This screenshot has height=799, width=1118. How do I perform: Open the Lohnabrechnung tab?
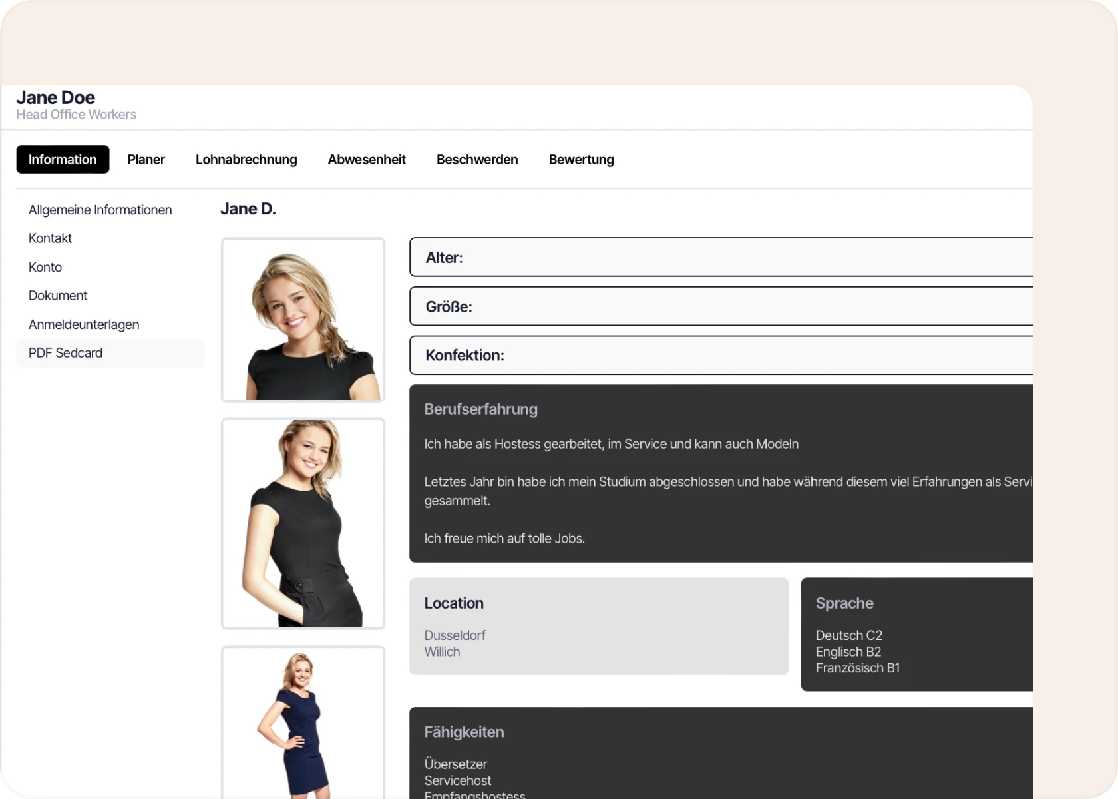click(x=246, y=160)
